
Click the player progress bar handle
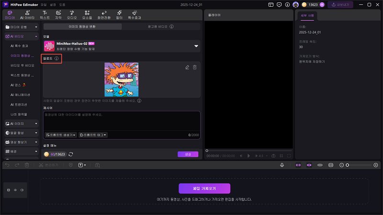tap(207, 150)
